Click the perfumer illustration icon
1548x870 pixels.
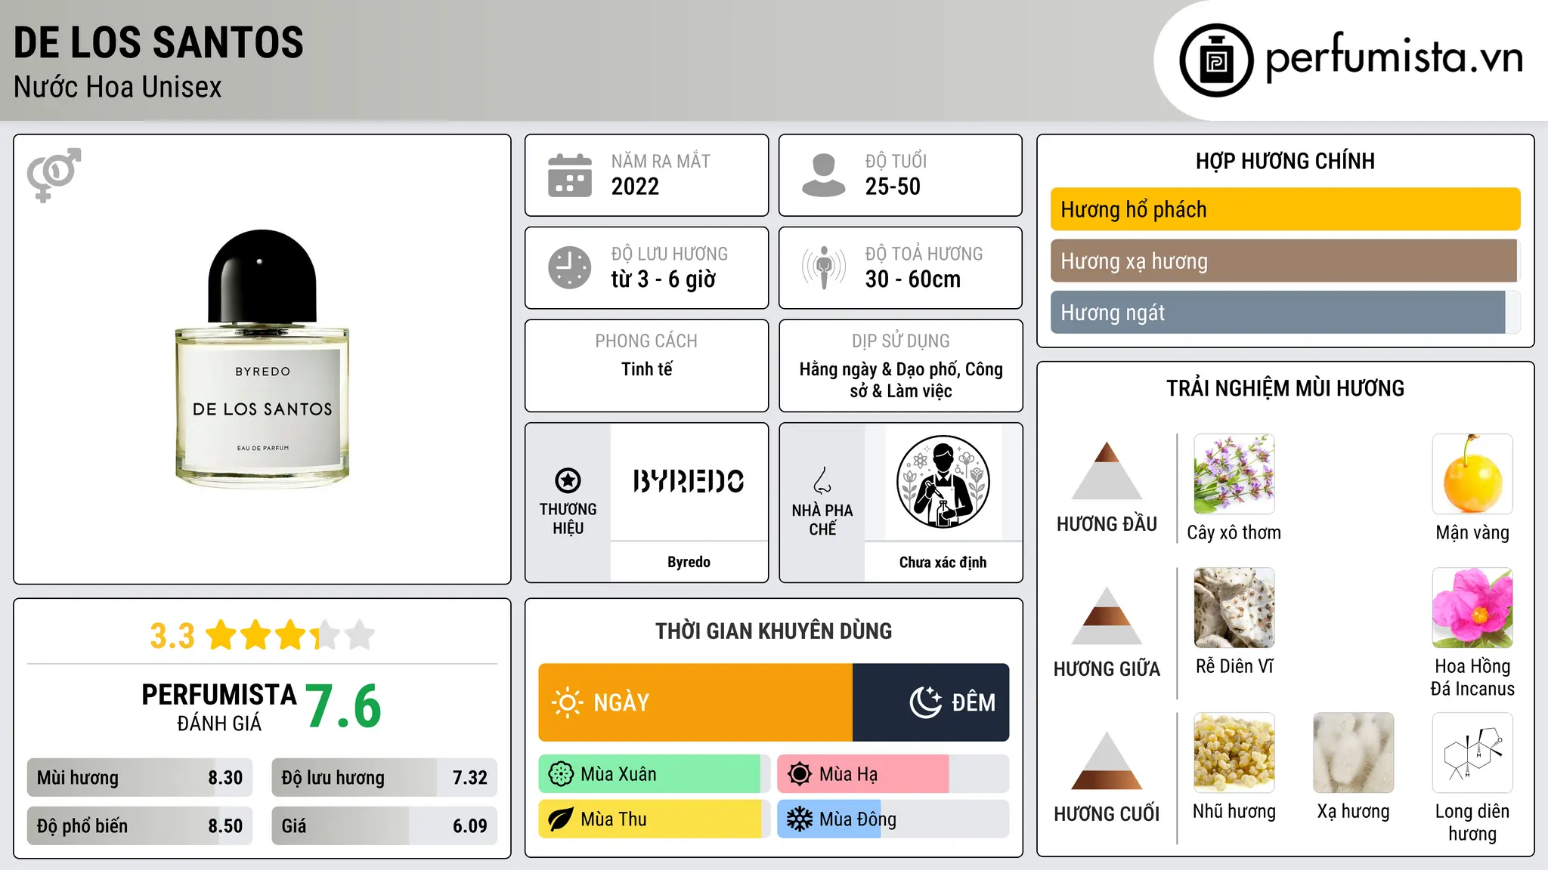pyautogui.click(x=943, y=482)
